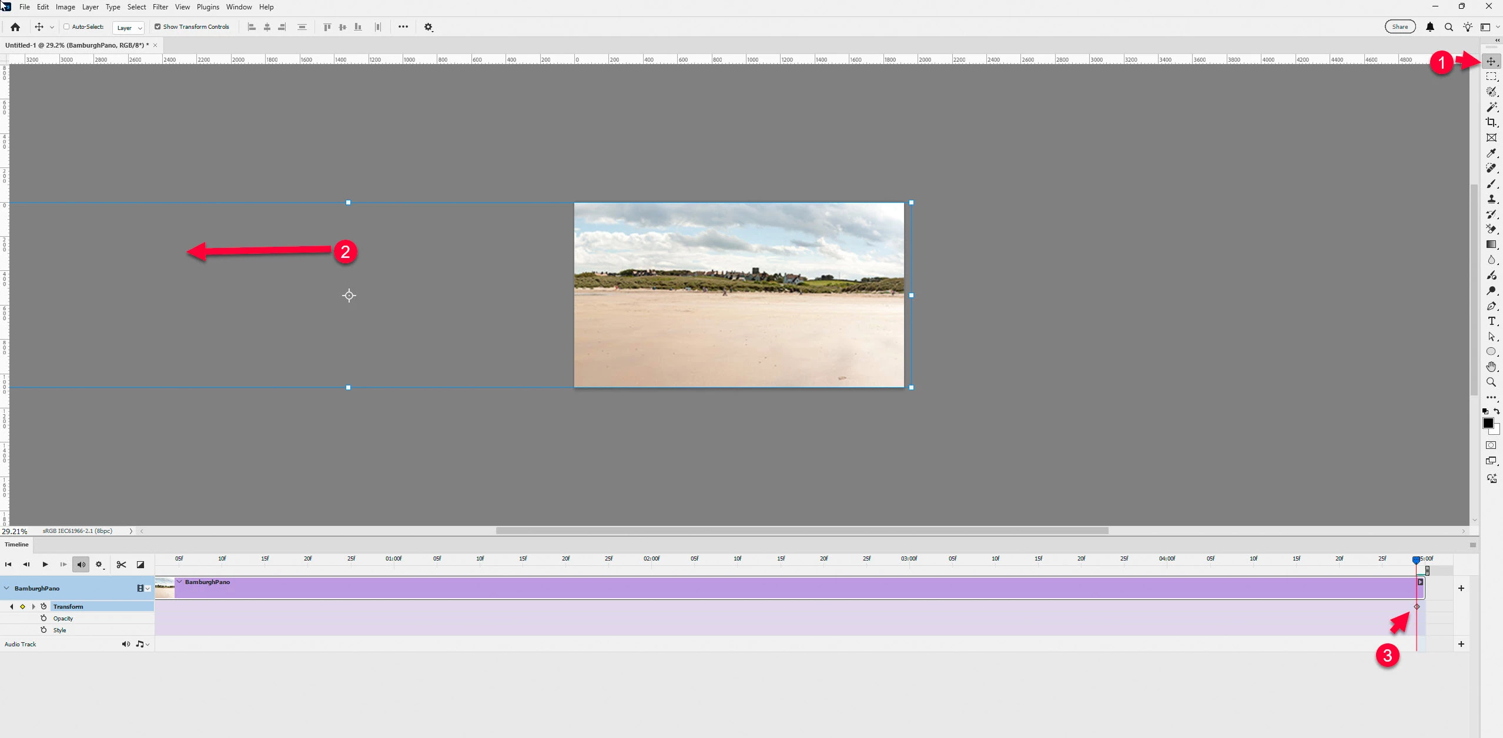Select the Rectangular Marquee tool

coord(1491,77)
